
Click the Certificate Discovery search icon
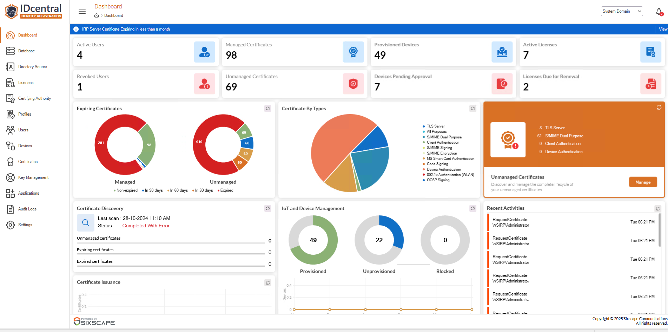[85, 223]
